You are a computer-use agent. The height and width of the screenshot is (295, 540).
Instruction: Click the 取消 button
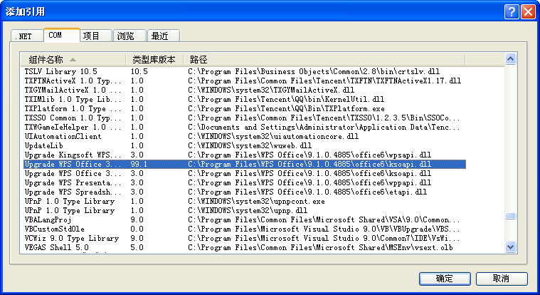502,279
